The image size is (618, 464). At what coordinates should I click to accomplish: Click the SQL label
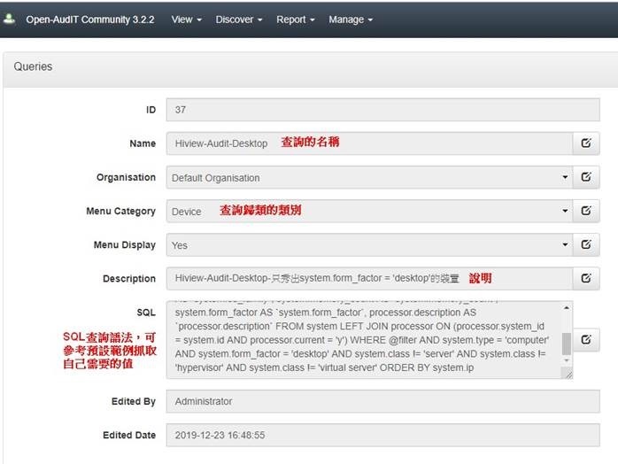coord(146,313)
